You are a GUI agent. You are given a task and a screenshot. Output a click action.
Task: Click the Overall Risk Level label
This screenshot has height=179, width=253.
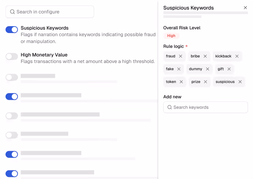click(182, 28)
